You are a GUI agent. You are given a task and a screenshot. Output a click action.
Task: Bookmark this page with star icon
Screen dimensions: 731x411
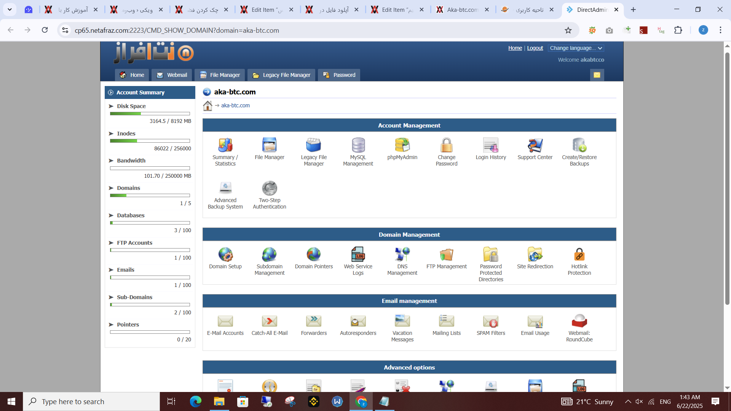568,30
